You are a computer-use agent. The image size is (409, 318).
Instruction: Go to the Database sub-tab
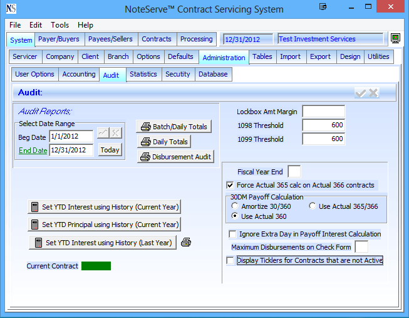[213, 74]
